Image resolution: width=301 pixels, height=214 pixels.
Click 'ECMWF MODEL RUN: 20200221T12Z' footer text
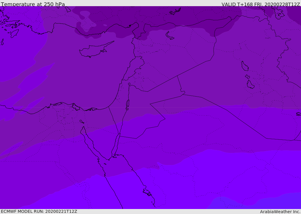(x=39, y=211)
